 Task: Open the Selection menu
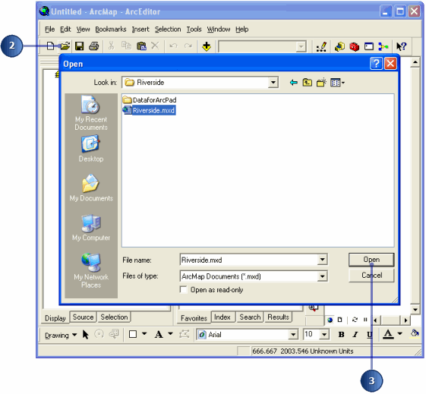[168, 30]
